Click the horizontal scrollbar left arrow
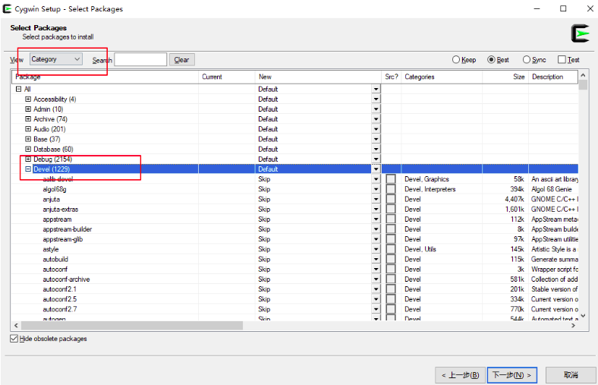Viewport: 598px width, 385px height. click(16, 326)
